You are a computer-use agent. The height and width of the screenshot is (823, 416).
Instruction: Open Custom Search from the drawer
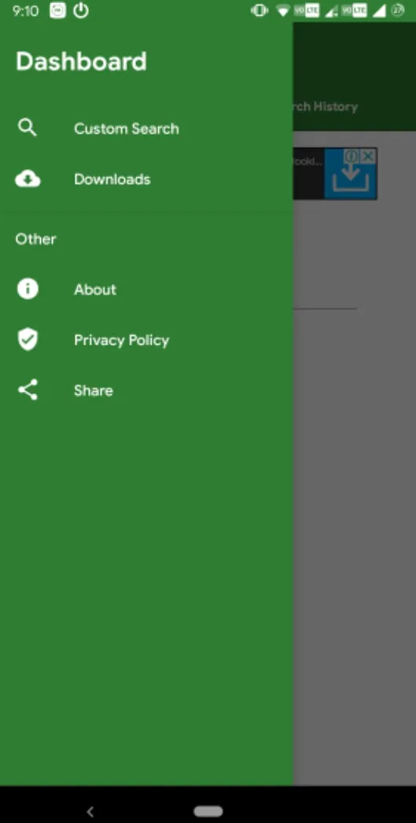[x=127, y=128]
